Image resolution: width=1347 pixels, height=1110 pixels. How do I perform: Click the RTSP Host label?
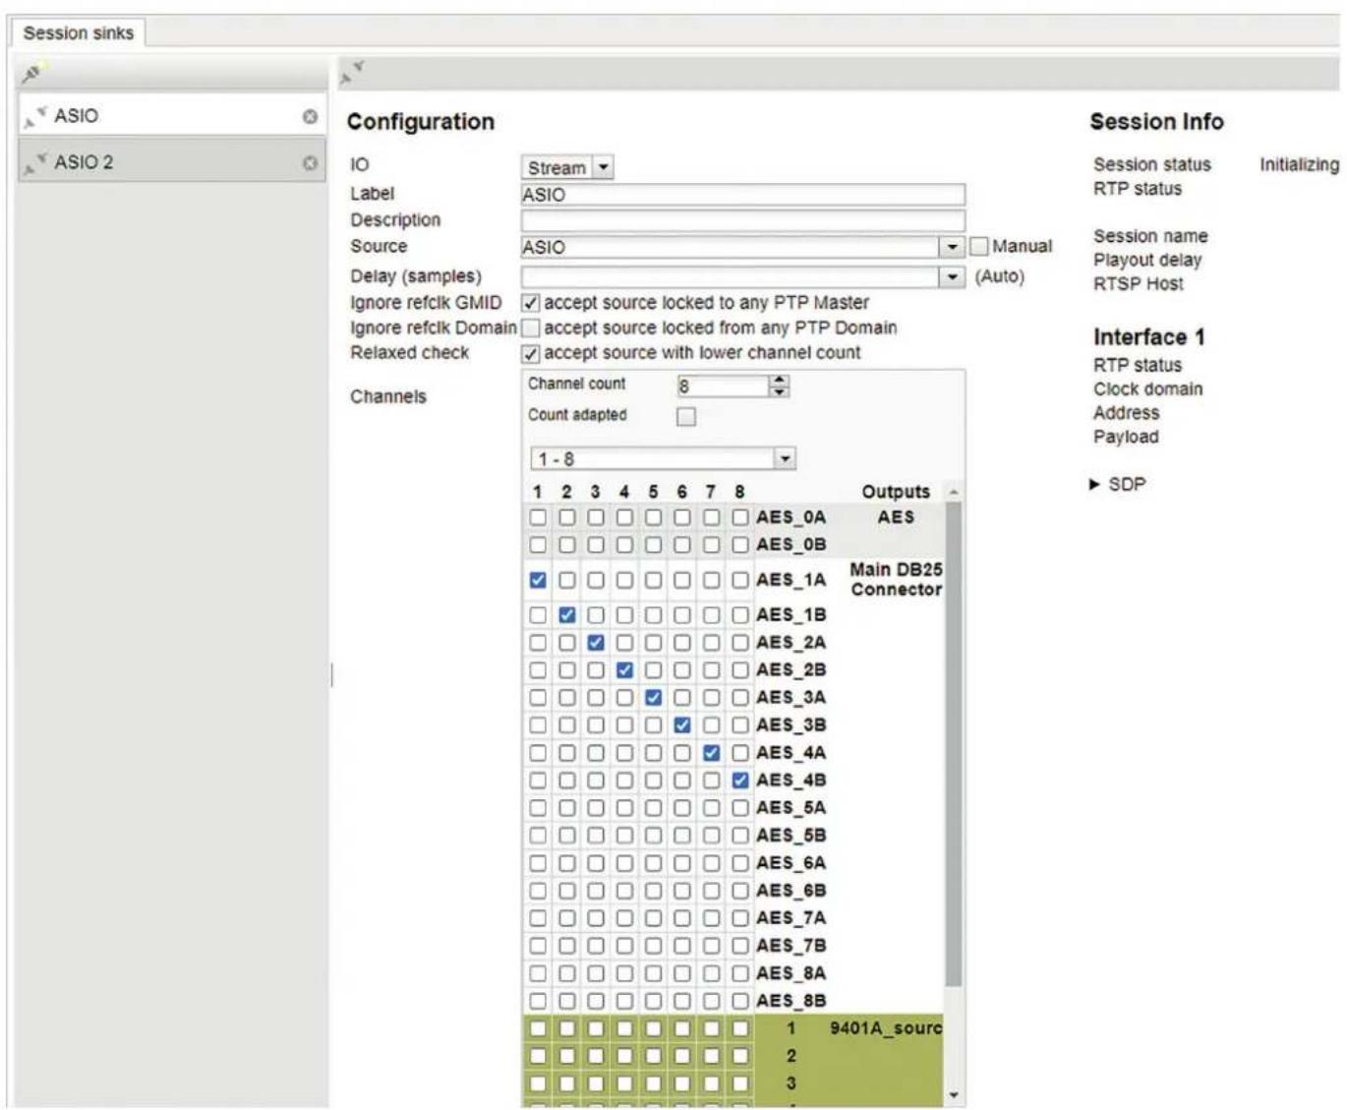point(1139,284)
